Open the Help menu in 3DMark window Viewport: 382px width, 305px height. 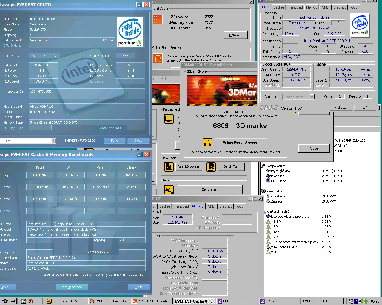(x=164, y=79)
